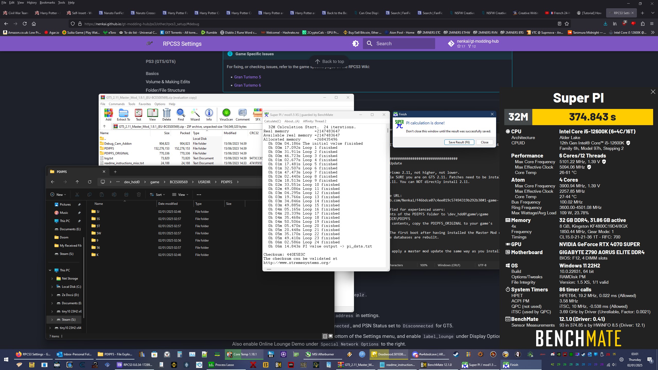The height and width of the screenshot is (370, 658).
Task: Open the Windows Start menu
Action: coord(6,359)
